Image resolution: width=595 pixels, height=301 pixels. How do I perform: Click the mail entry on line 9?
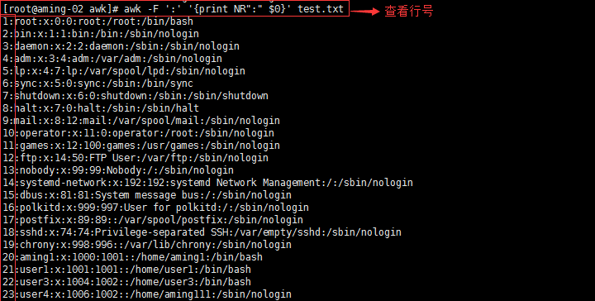(x=141, y=121)
